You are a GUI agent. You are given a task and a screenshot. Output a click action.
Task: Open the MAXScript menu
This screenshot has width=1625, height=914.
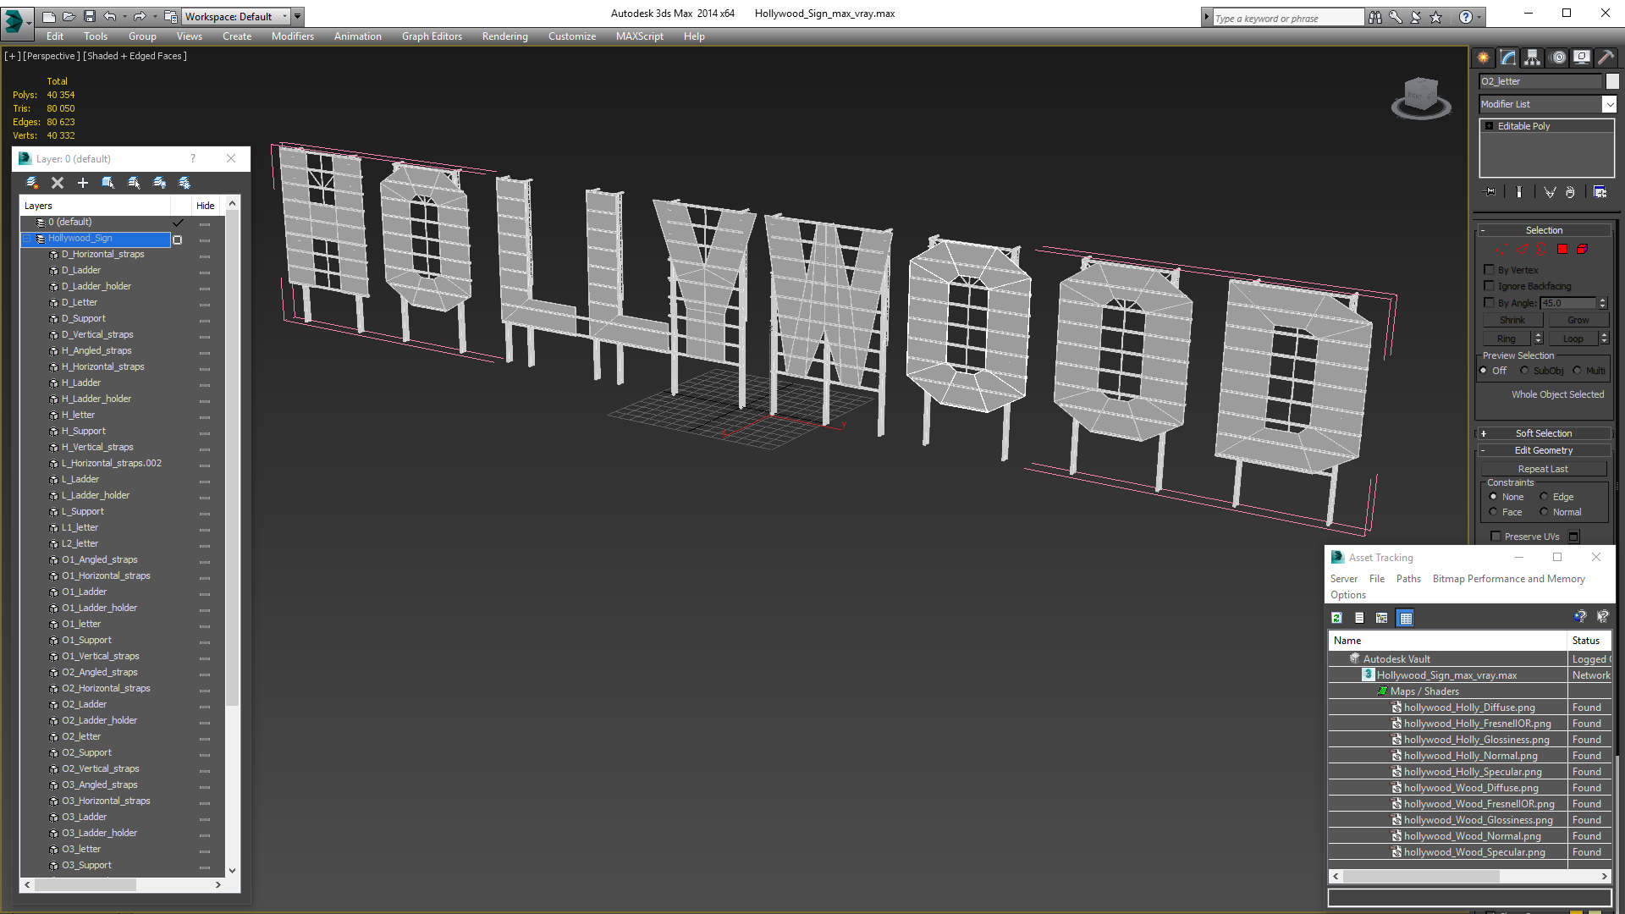tap(640, 36)
